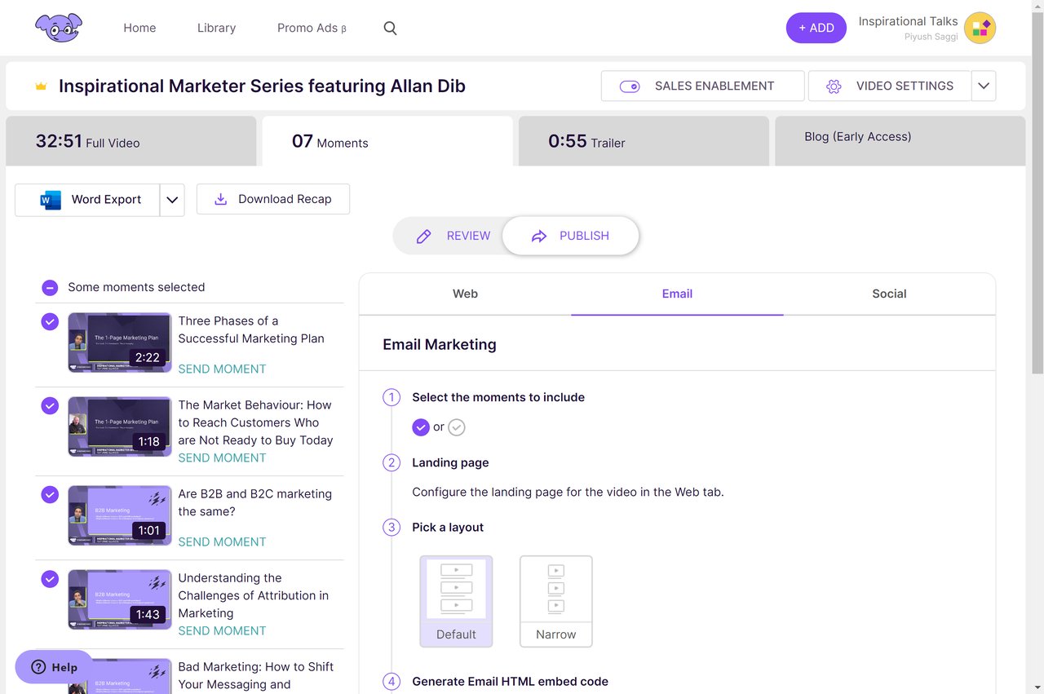Click the Review pencil icon
1044x694 pixels.
(423, 236)
